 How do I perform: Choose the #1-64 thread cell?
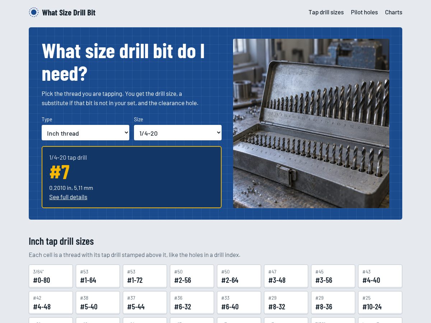[98, 276]
